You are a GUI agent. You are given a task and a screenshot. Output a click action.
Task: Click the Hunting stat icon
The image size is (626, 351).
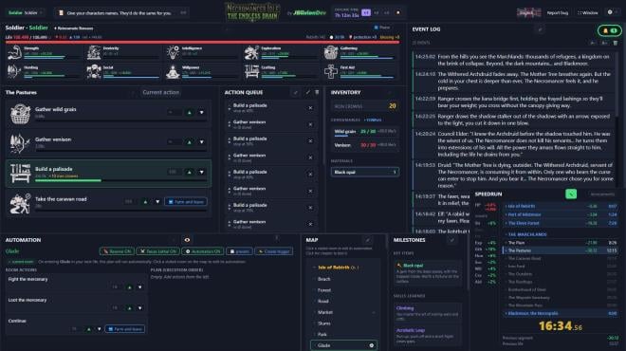pyautogui.click(x=14, y=71)
